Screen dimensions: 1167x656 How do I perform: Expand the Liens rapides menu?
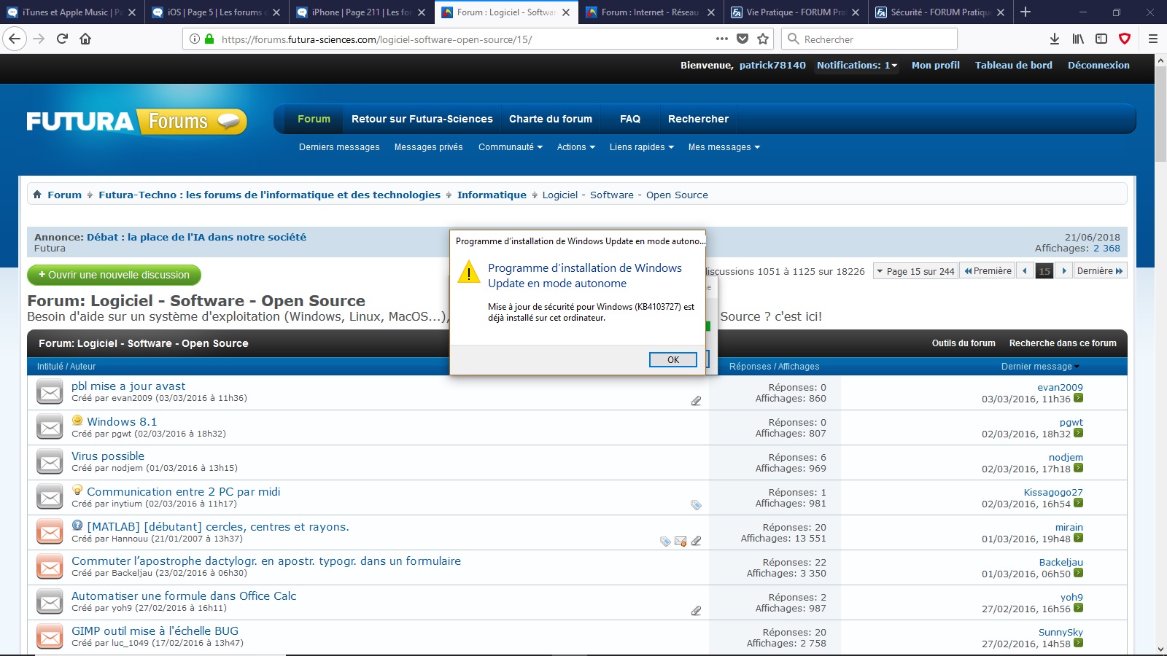[642, 147]
